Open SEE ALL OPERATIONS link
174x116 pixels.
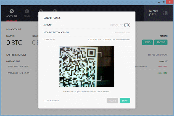coord(158,55)
